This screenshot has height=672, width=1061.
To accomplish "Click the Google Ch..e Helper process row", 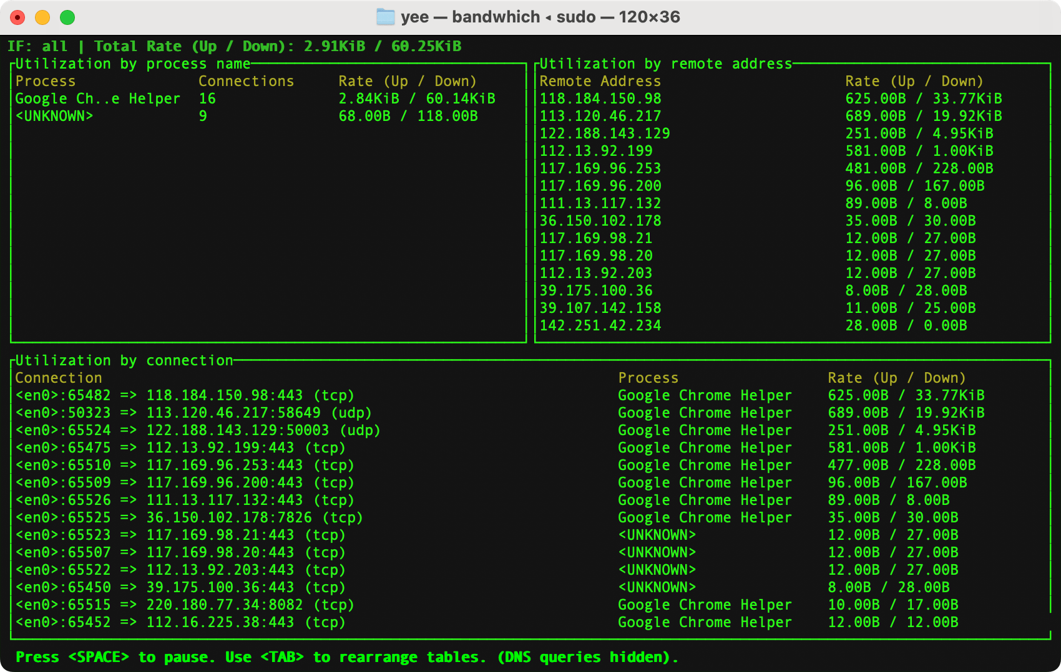I will pos(255,98).
